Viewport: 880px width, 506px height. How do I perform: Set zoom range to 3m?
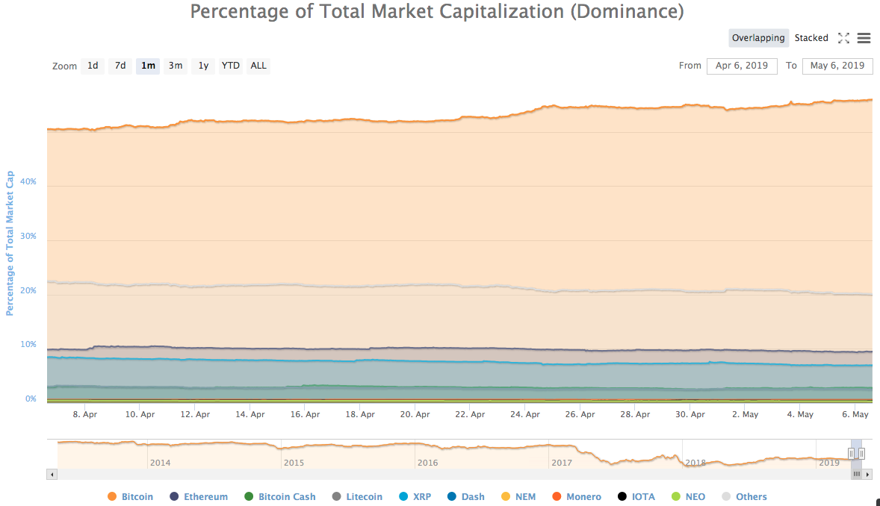click(x=176, y=66)
